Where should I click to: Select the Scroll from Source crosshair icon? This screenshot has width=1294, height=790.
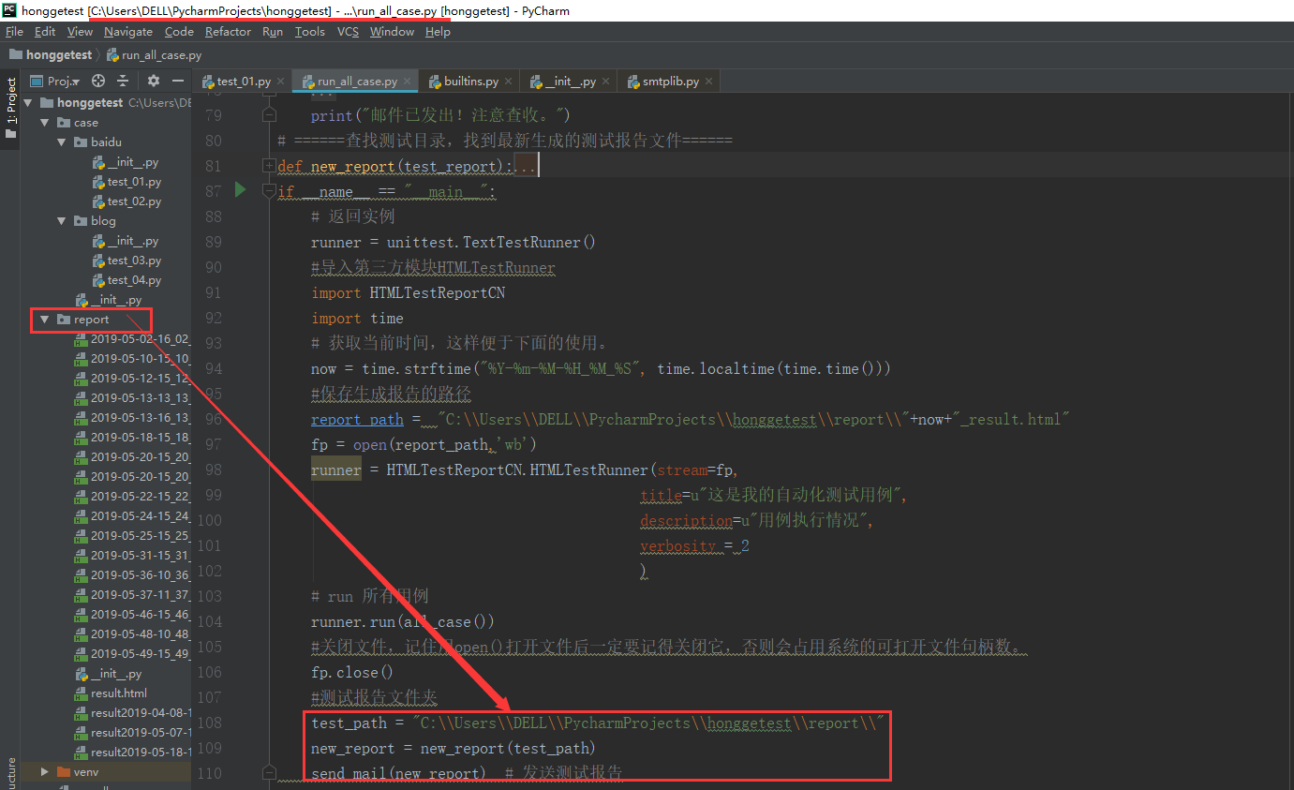(x=97, y=82)
